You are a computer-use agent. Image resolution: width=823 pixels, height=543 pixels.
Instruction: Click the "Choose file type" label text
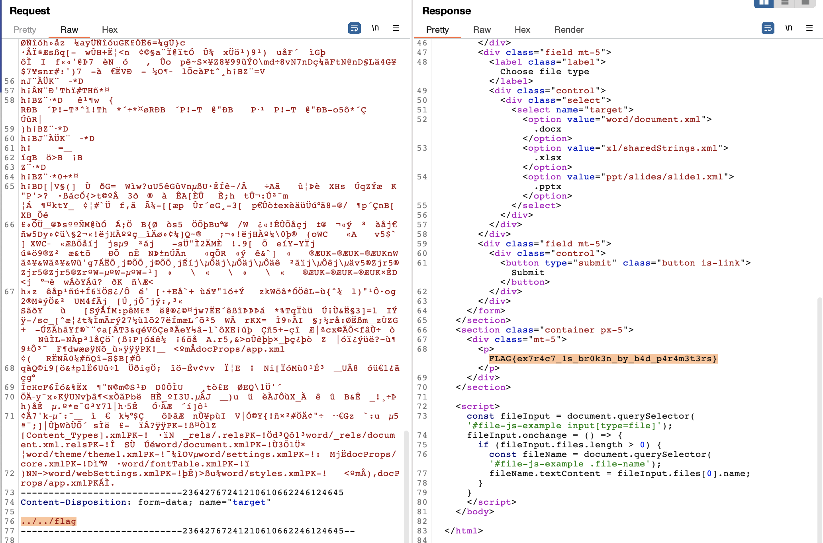(545, 71)
